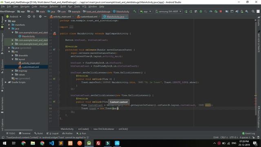
Task: Toggle tool window bars via bottom-left corner icon
Action: coord(3,138)
